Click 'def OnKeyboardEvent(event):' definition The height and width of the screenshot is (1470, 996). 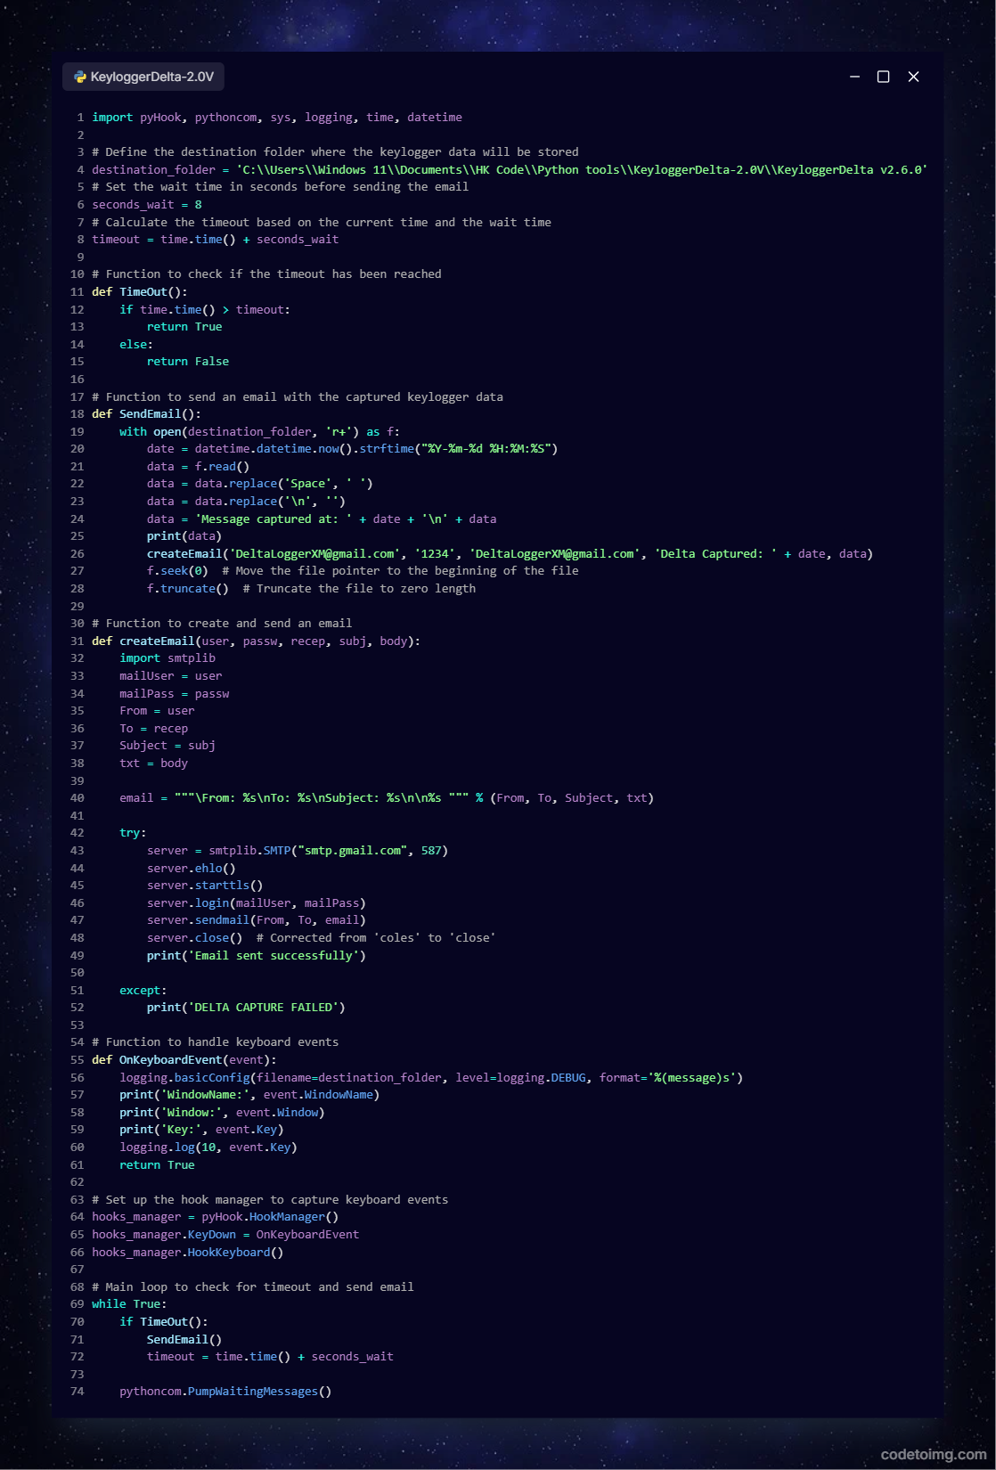(x=184, y=1060)
